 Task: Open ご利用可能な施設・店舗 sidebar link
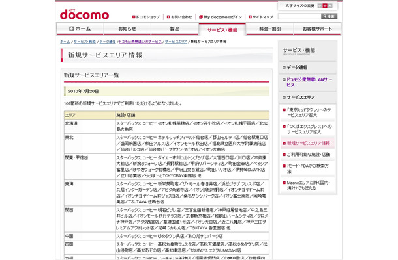tap(309, 155)
